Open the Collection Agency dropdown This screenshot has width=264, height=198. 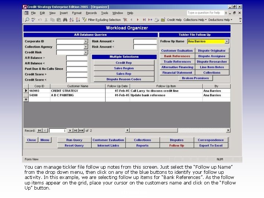tap(86, 47)
